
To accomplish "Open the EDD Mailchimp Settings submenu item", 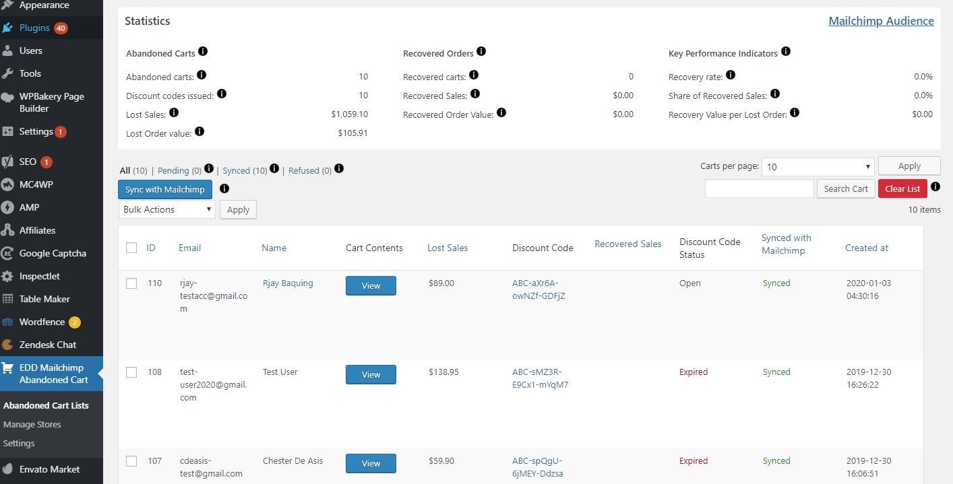I will 19,444.
